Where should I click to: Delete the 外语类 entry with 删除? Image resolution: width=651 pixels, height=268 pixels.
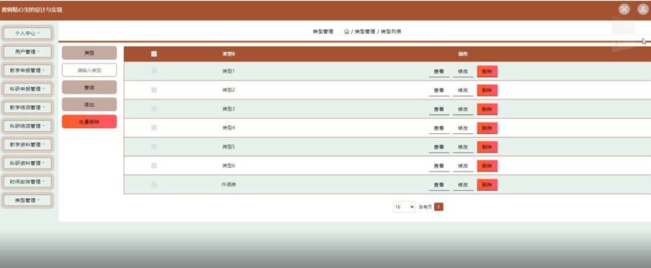487,185
